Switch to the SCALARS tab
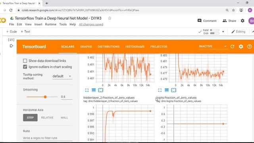This screenshot has height=143, width=254. [x=67, y=46]
